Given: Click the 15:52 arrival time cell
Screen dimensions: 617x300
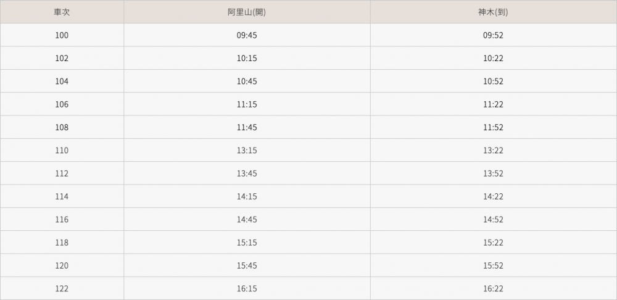Looking at the screenshot, I should pyautogui.click(x=494, y=265).
